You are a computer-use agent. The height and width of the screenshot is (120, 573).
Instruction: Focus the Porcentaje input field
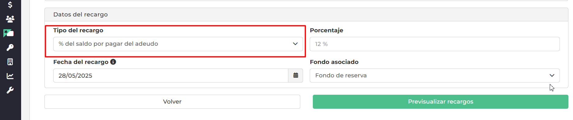[435, 44]
